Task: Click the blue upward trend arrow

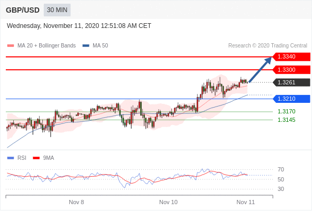Action: (x=260, y=70)
